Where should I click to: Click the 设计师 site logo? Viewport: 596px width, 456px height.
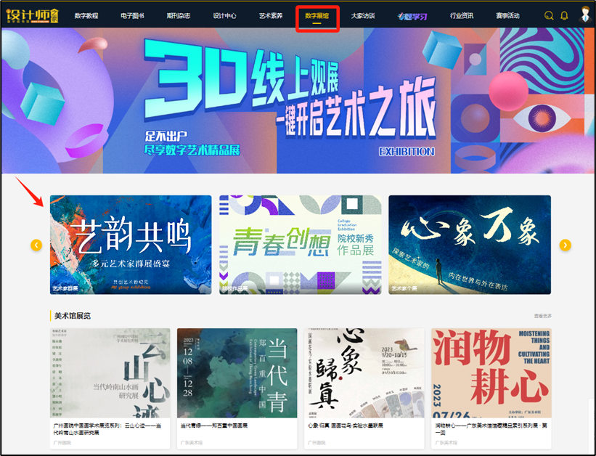pyautogui.click(x=32, y=15)
